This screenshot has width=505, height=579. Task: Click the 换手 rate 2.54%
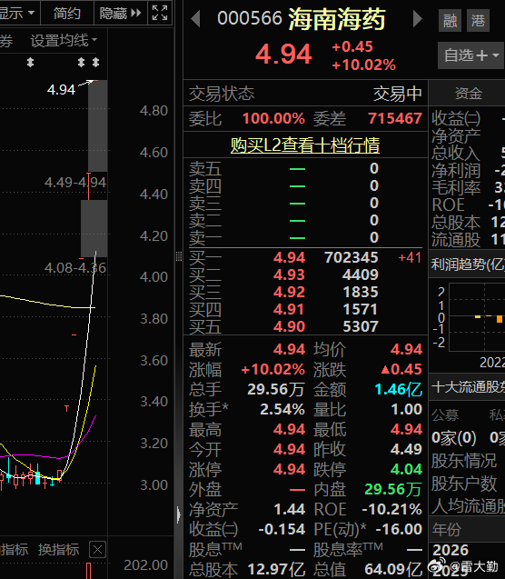tap(282, 409)
